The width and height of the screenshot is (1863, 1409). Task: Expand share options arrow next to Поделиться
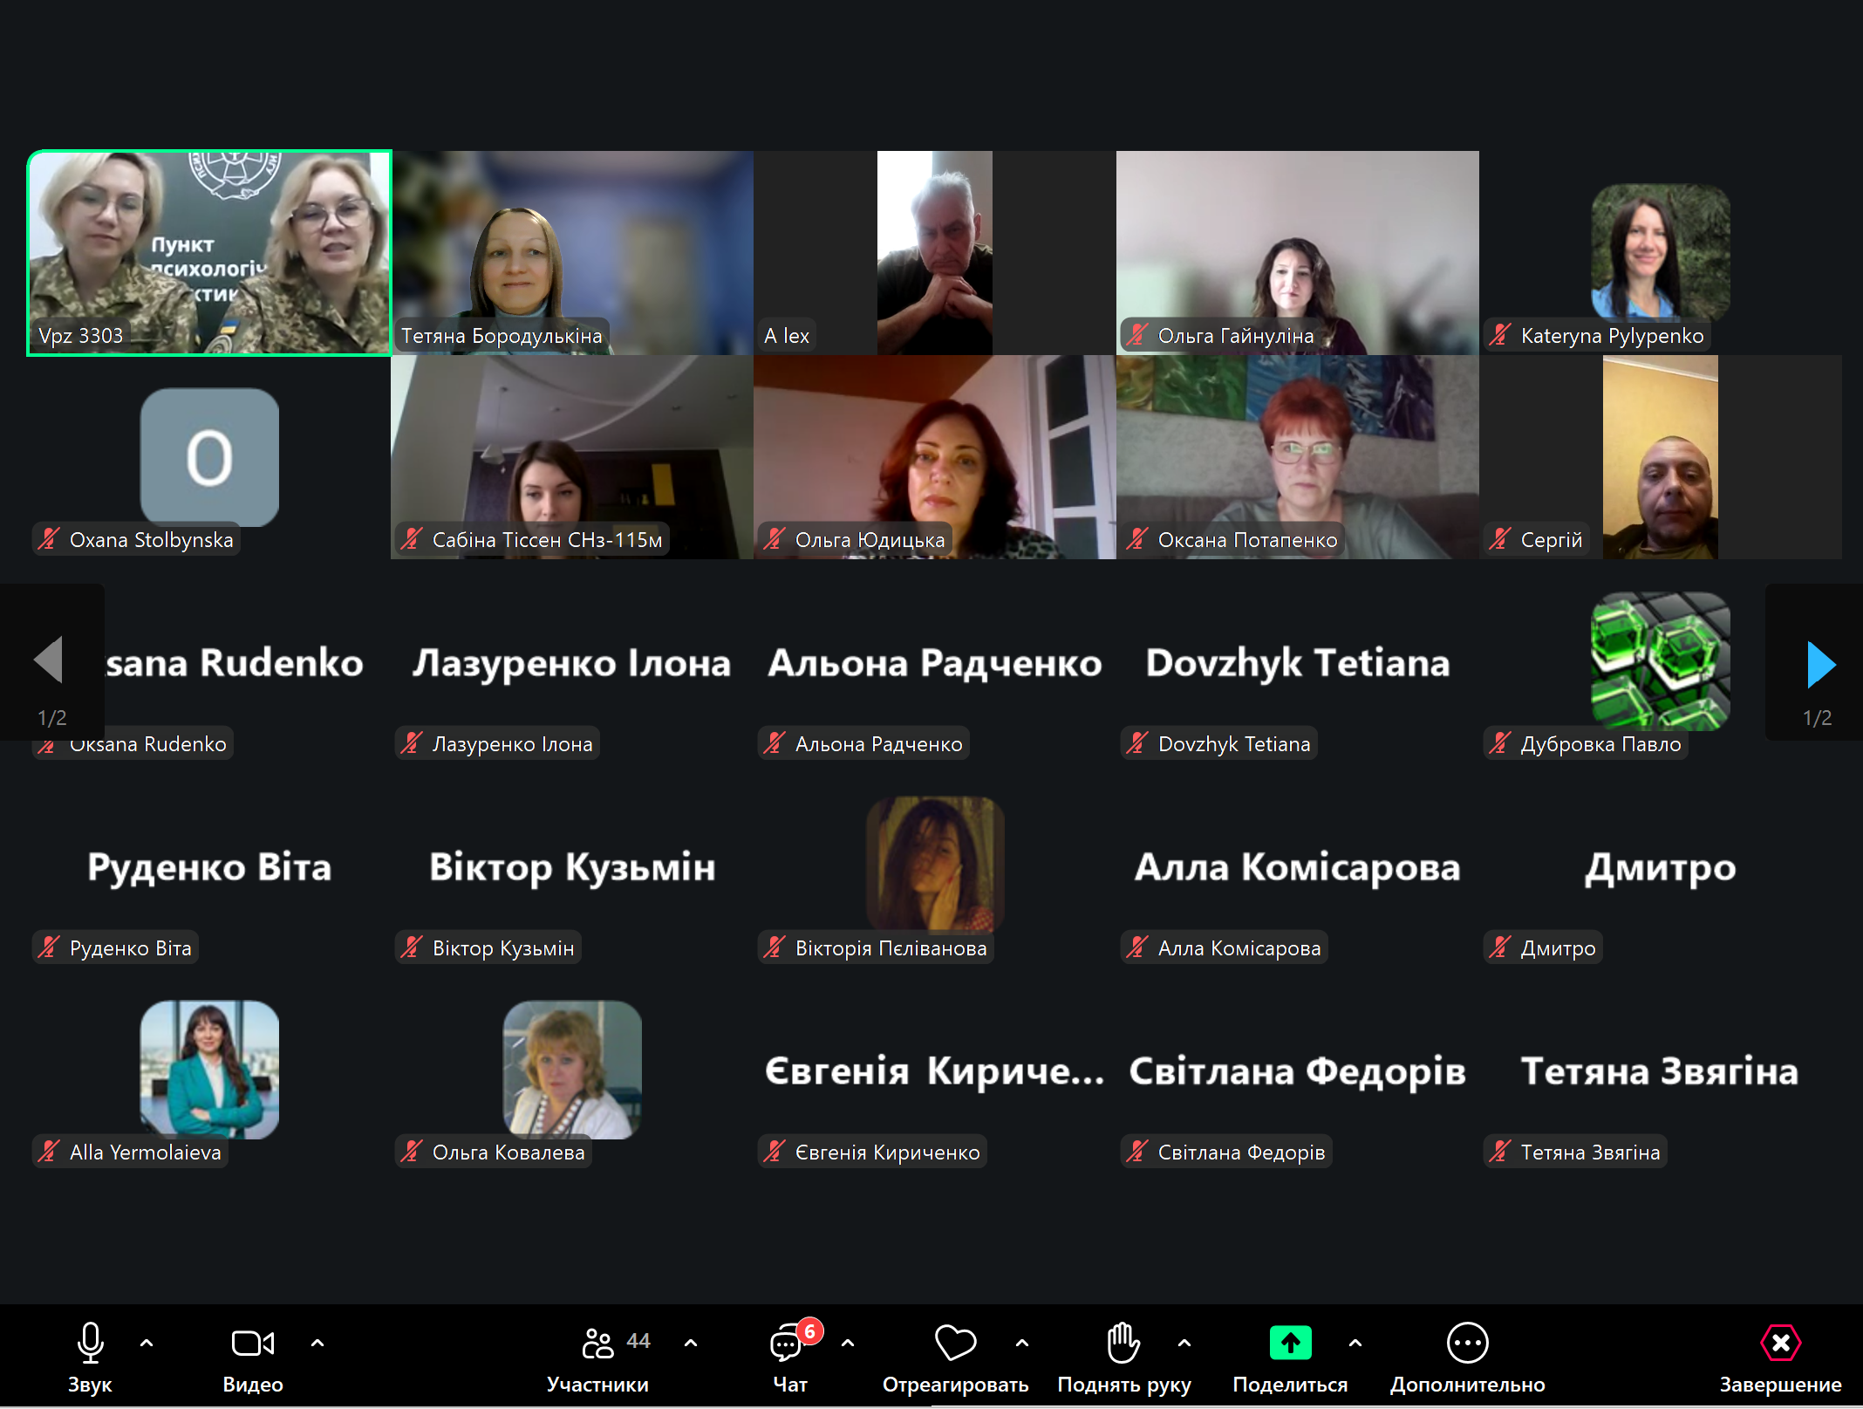pos(1355,1344)
